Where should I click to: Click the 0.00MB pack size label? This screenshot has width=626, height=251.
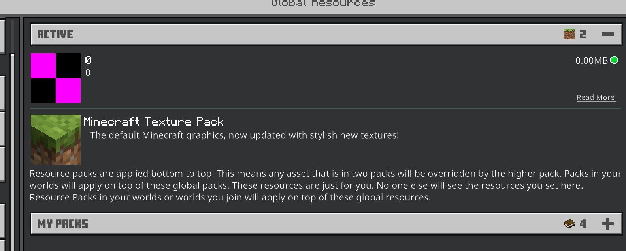(x=592, y=60)
